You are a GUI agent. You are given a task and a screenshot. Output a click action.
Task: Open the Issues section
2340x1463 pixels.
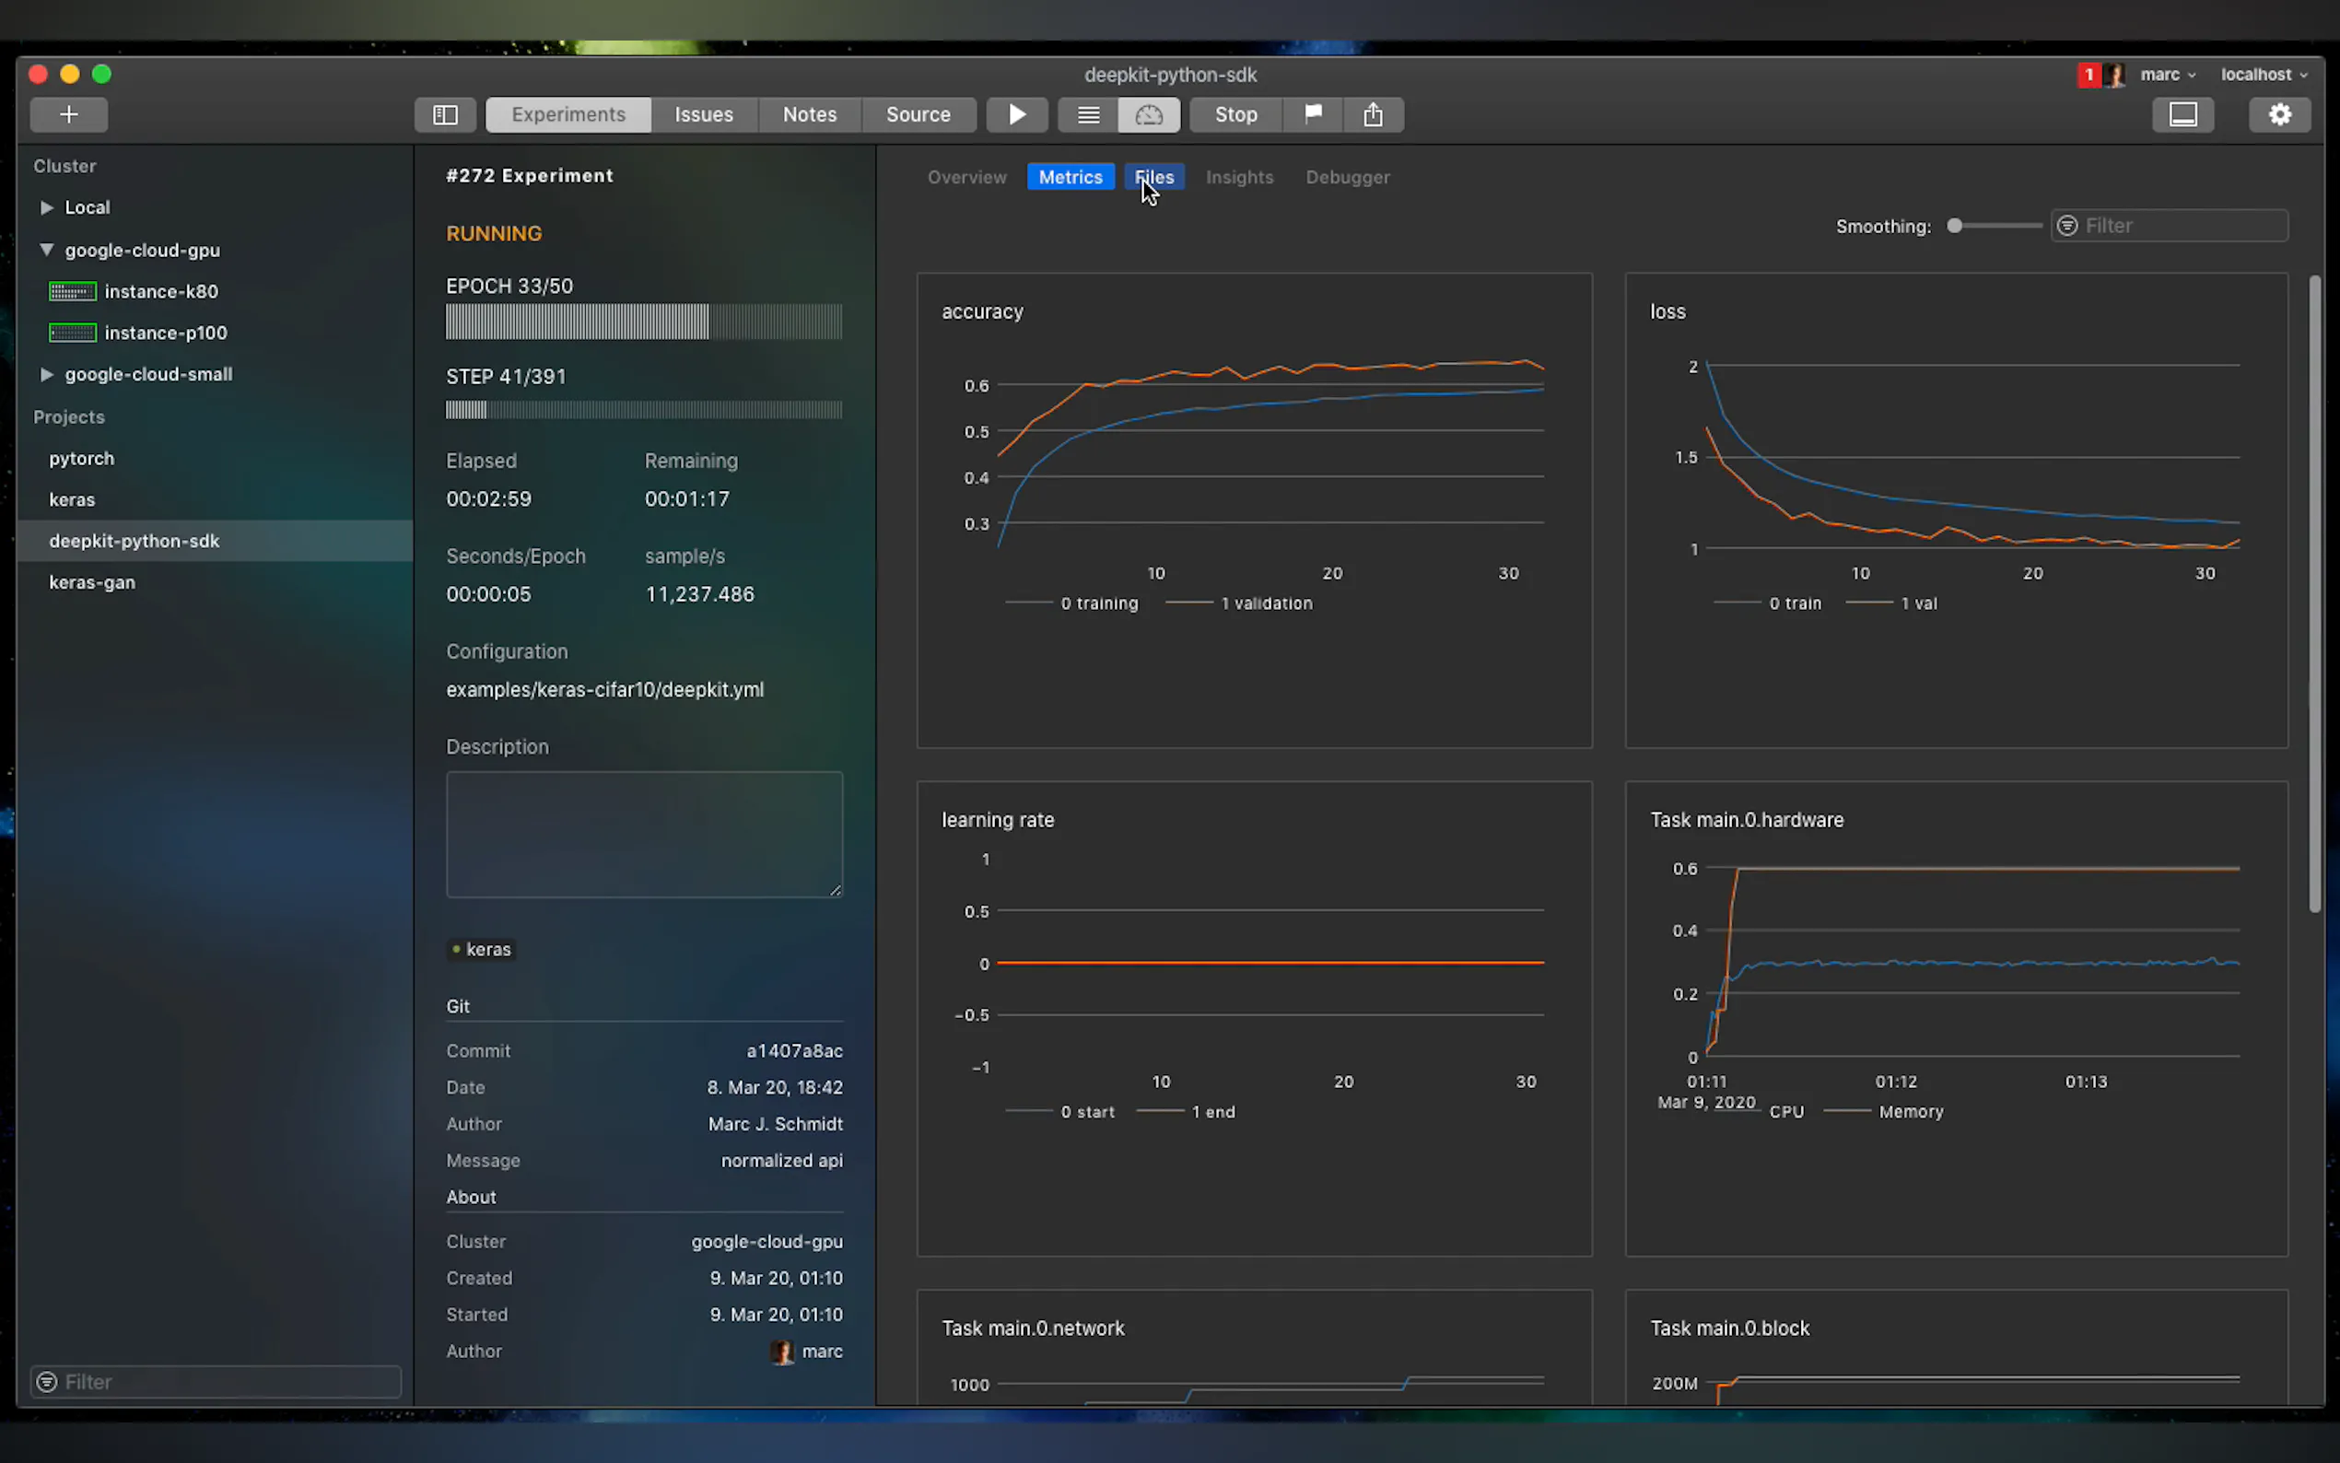(703, 114)
